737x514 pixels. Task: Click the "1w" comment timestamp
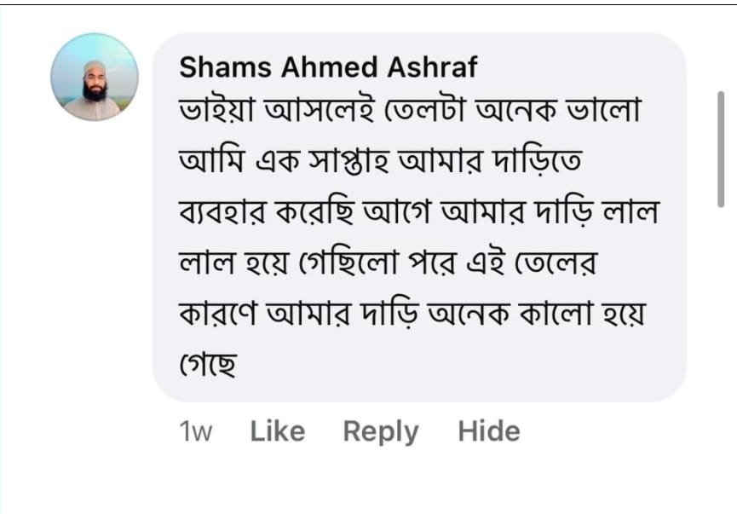tap(196, 432)
